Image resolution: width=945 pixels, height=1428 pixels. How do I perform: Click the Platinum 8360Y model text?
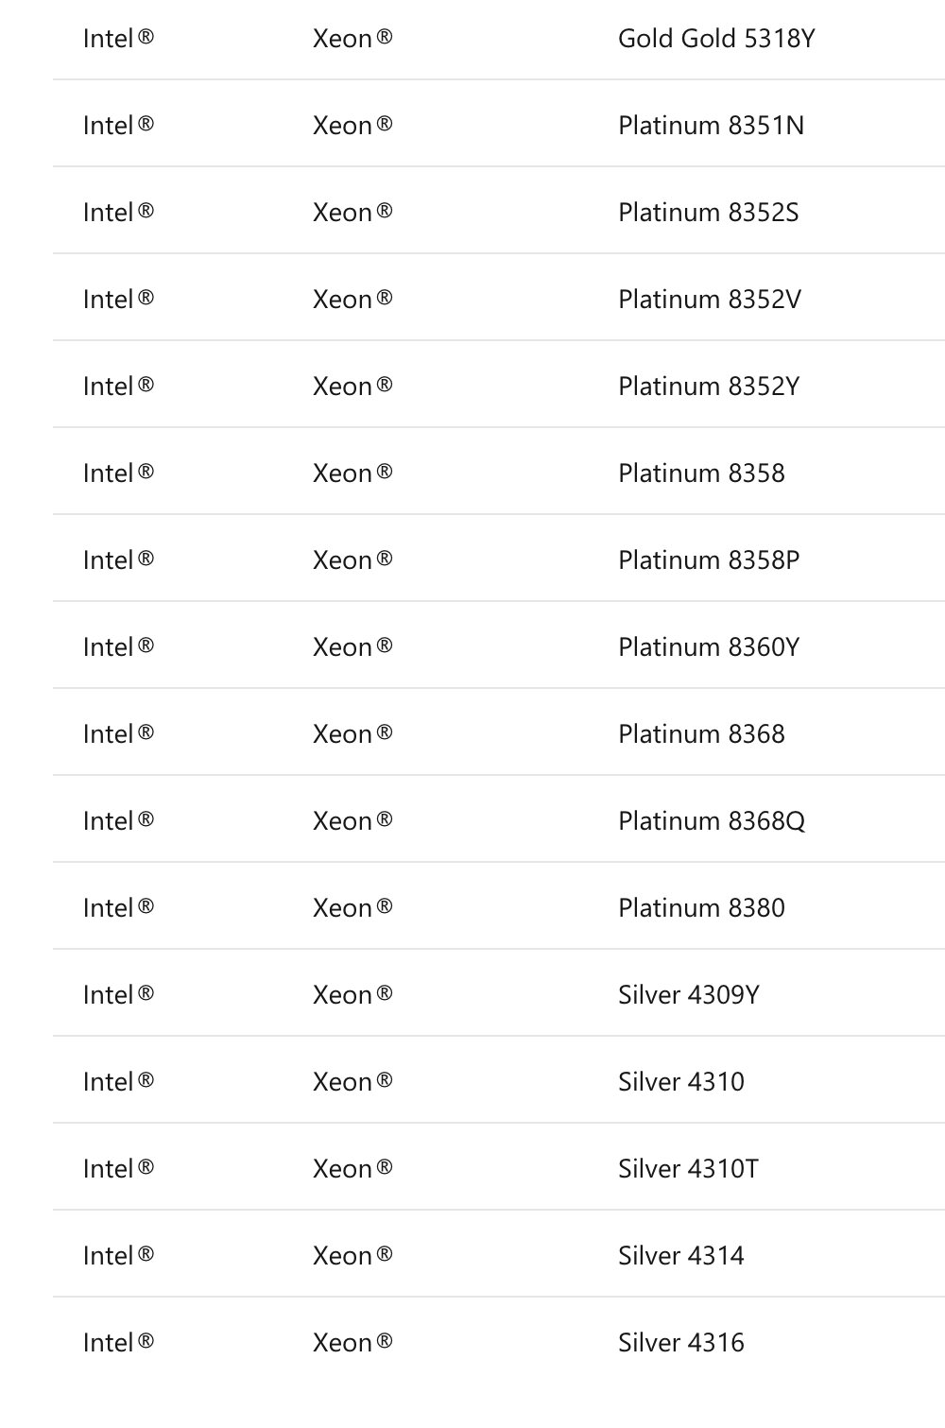[708, 647]
